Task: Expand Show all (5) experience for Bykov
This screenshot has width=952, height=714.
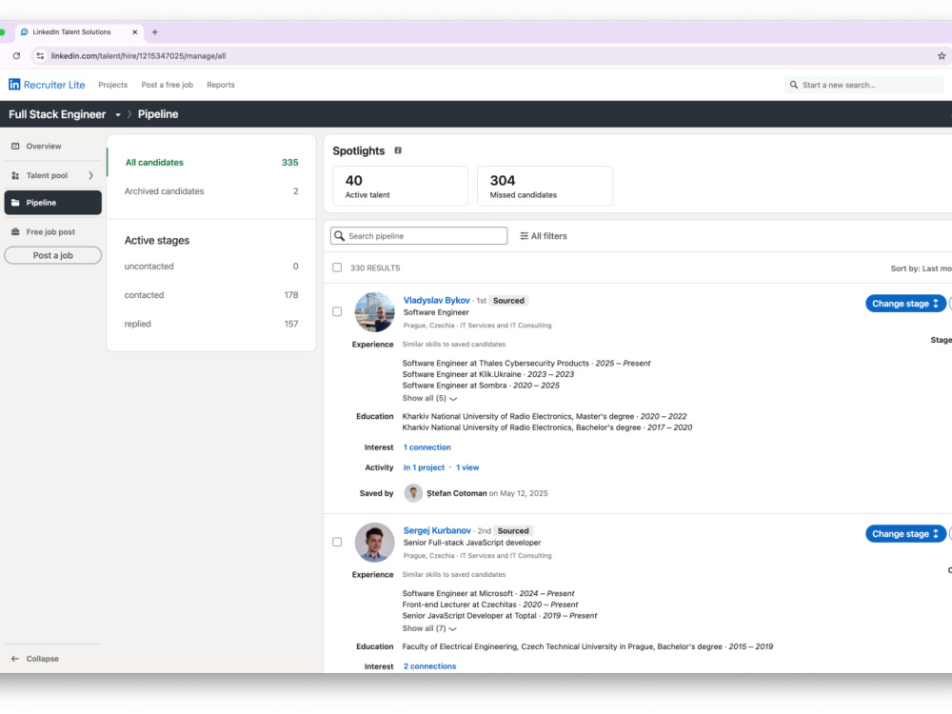Action: click(429, 398)
